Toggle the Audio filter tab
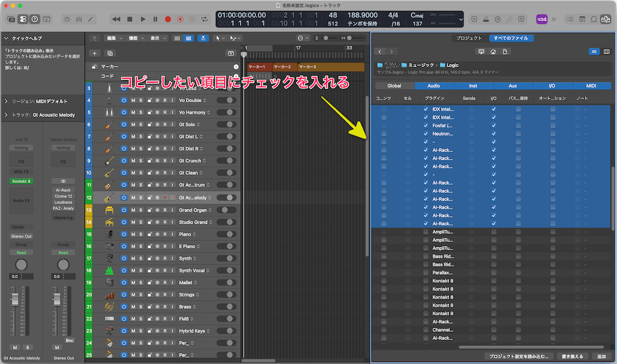617x364 pixels. (434, 86)
